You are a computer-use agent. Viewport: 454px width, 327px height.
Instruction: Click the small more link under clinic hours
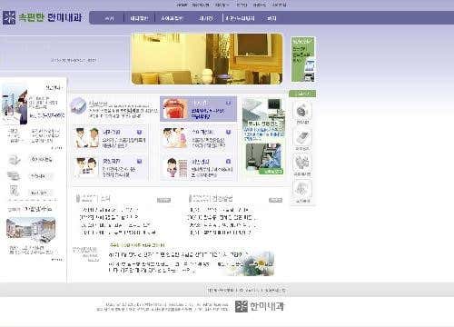pos(57,148)
